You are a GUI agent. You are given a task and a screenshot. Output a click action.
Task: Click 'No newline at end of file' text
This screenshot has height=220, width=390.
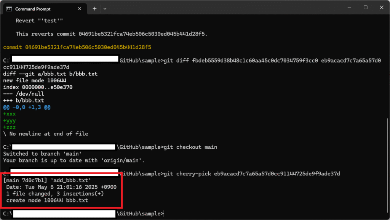pyautogui.click(x=49, y=134)
